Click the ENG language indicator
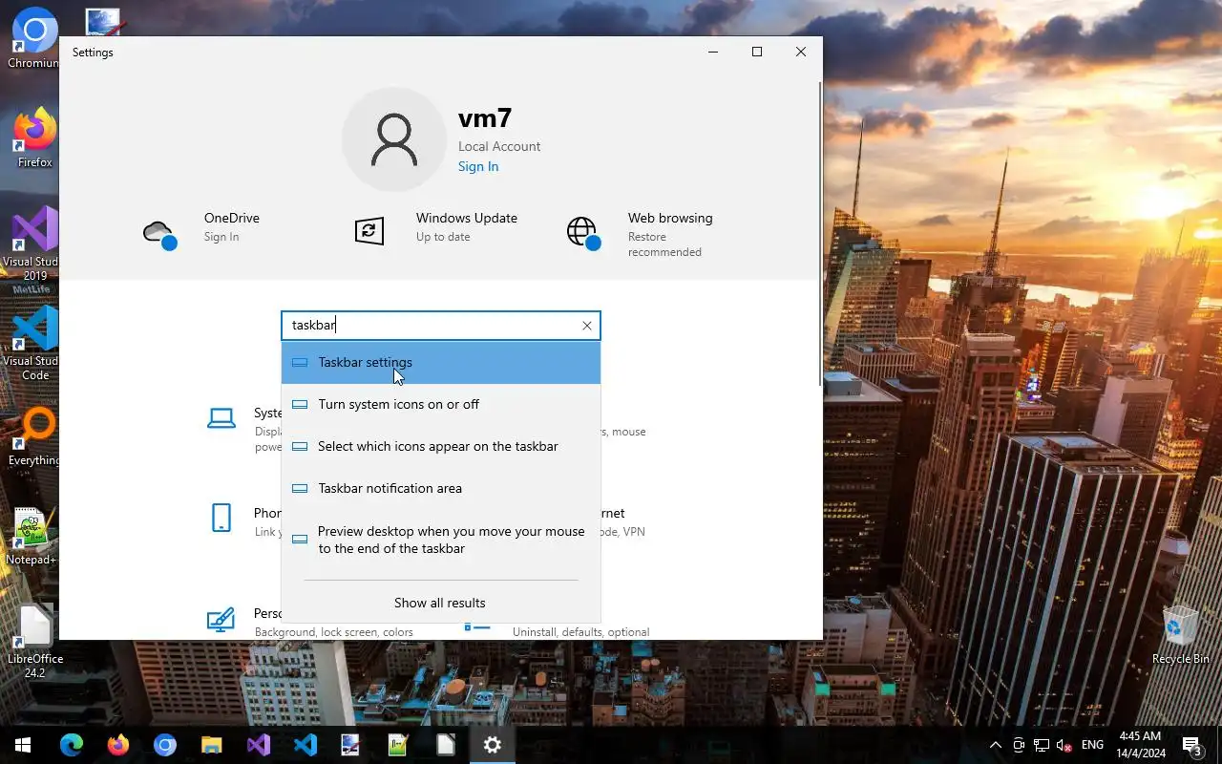Viewport: 1222px width, 764px height. 1092,745
